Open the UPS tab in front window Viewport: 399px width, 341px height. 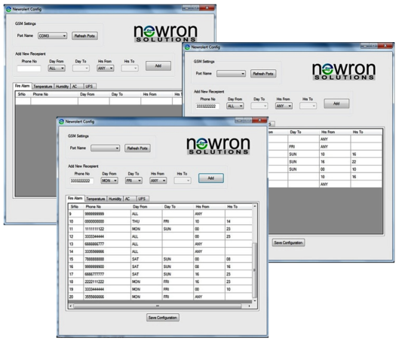point(142,199)
